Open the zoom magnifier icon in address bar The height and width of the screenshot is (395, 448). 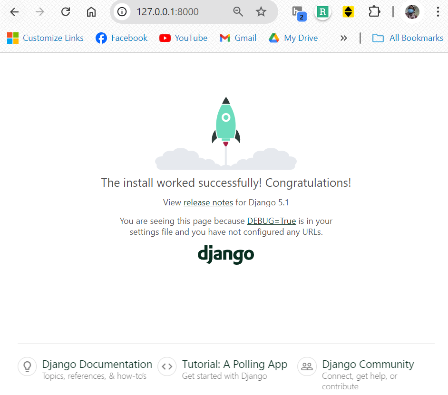point(238,12)
